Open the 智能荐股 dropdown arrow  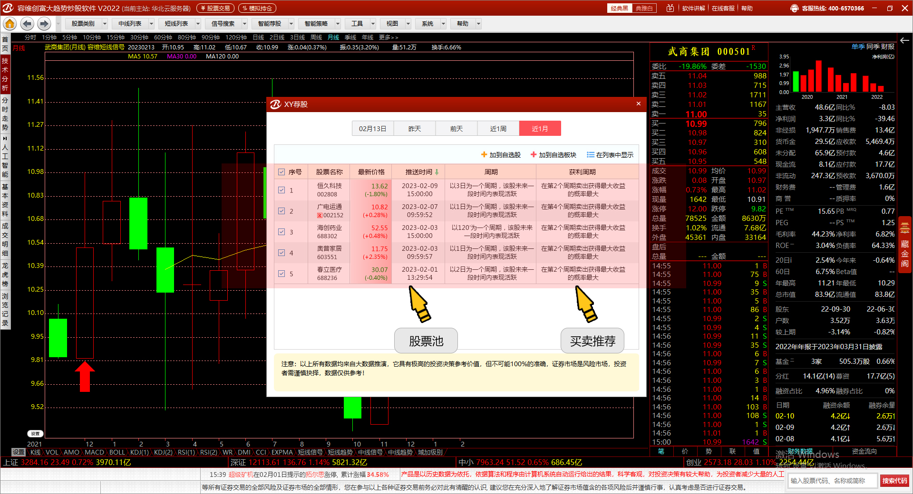click(x=291, y=24)
